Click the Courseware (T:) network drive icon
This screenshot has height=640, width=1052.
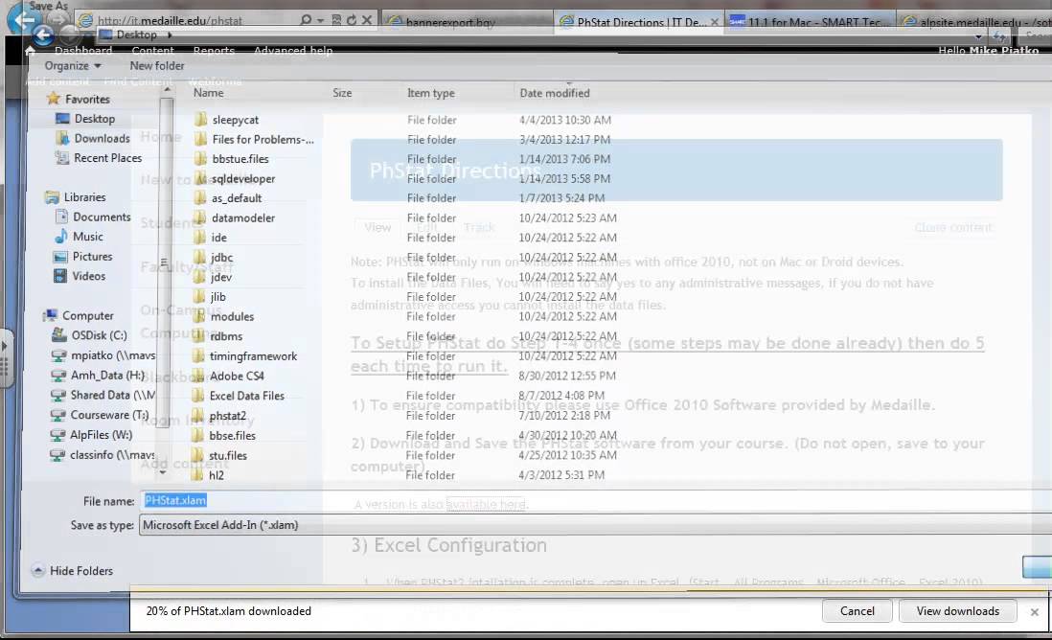point(58,415)
